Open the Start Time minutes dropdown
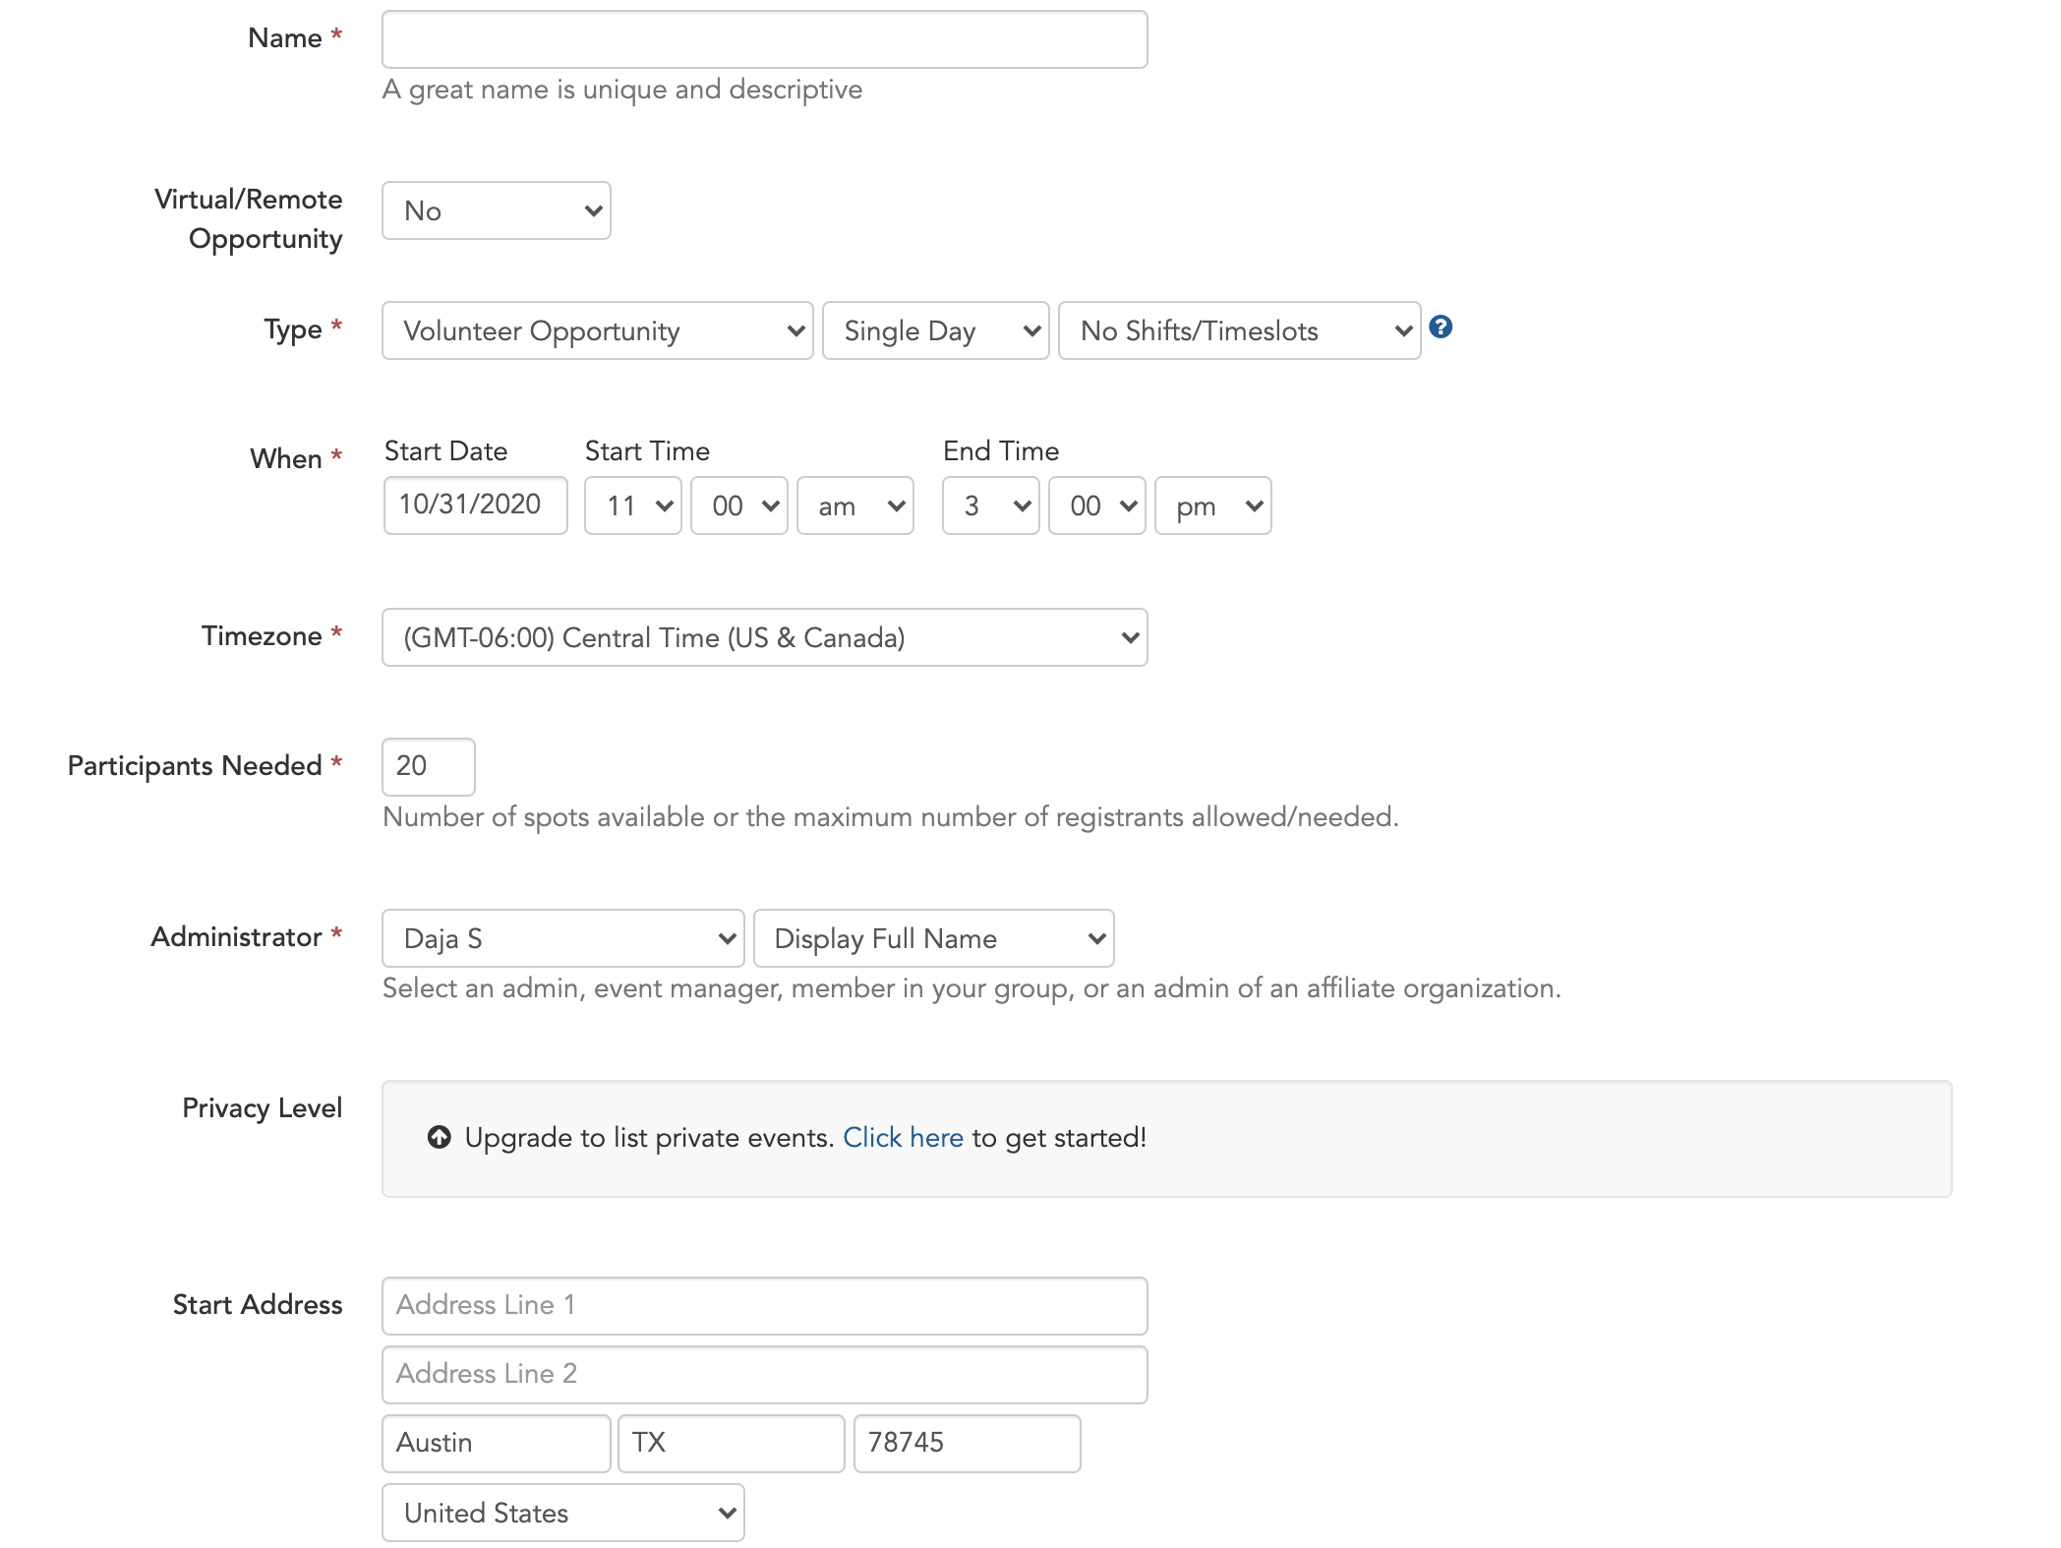 click(738, 506)
